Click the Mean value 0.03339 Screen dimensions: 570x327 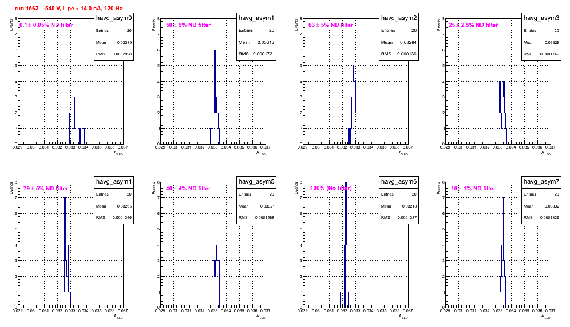click(124, 42)
